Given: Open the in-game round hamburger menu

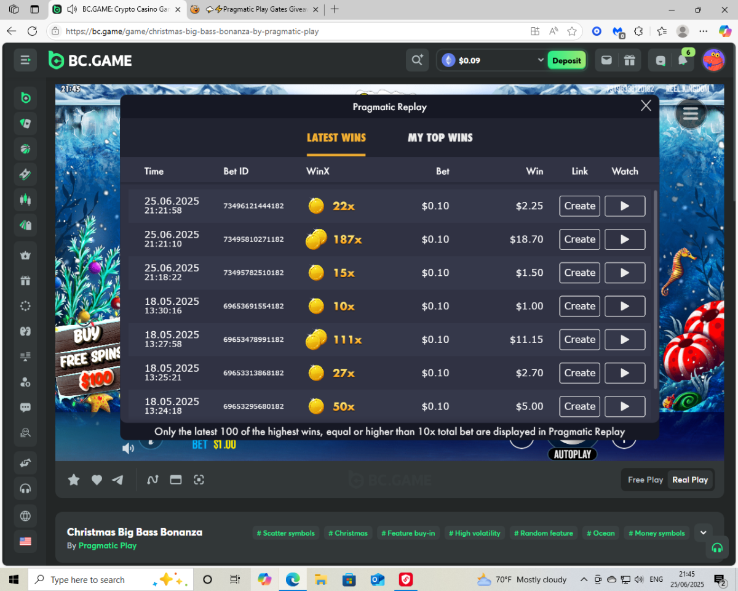Looking at the screenshot, I should click(x=690, y=113).
